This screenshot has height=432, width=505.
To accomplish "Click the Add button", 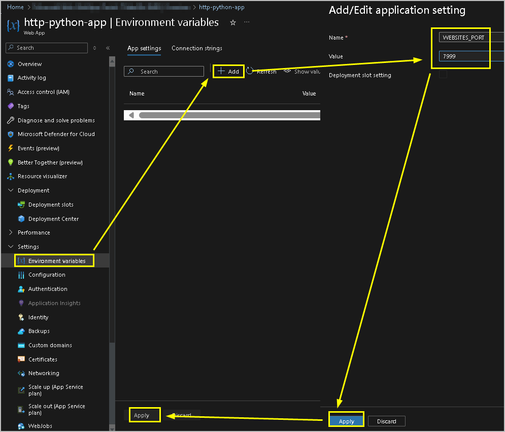I will [x=228, y=71].
